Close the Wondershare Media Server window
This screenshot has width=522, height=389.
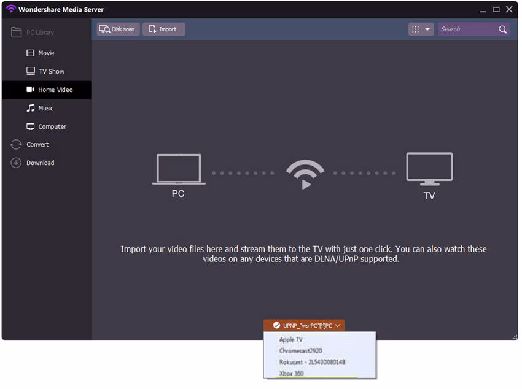pos(509,9)
